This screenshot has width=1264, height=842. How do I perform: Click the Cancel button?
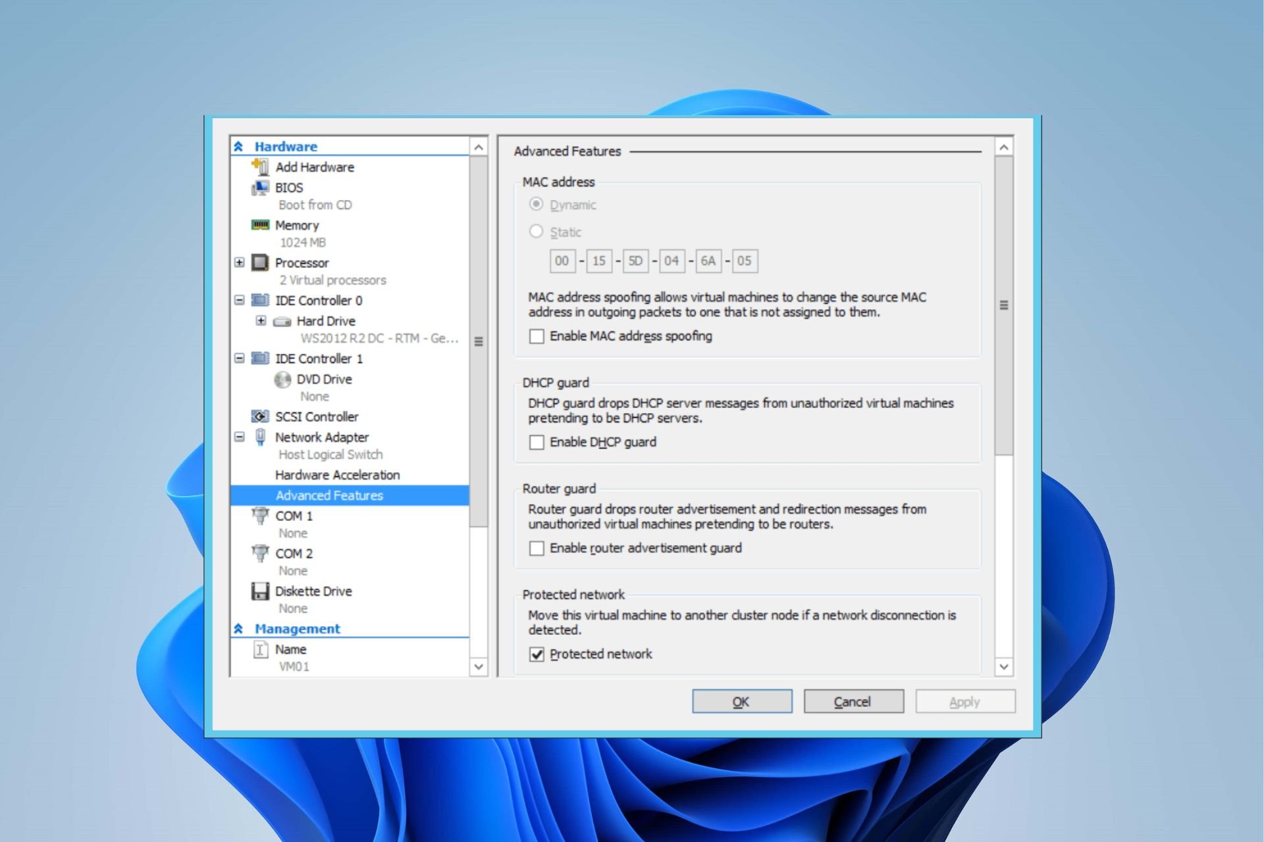(853, 701)
